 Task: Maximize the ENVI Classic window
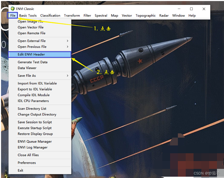tap(191, 9)
